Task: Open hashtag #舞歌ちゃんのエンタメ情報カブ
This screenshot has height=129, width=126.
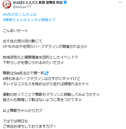Action: [29, 20]
